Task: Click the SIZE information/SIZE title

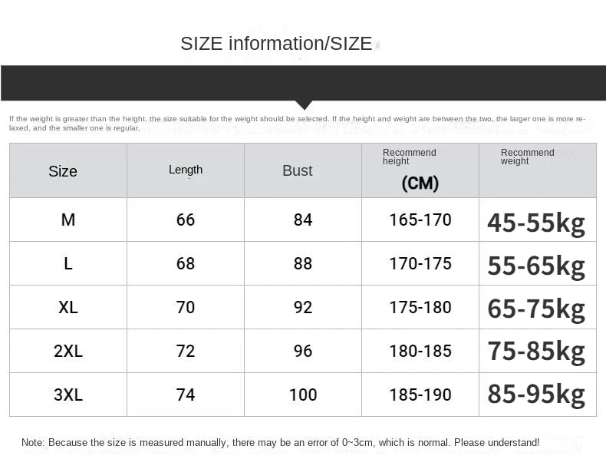Action: click(x=276, y=44)
